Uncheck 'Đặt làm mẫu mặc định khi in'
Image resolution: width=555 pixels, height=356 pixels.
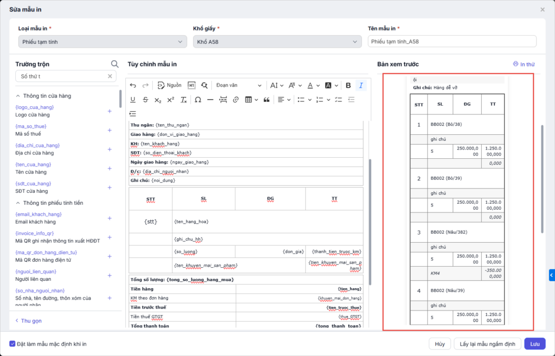12,344
